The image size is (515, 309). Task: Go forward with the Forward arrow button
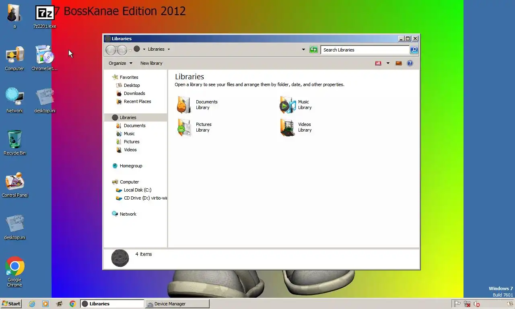point(122,49)
